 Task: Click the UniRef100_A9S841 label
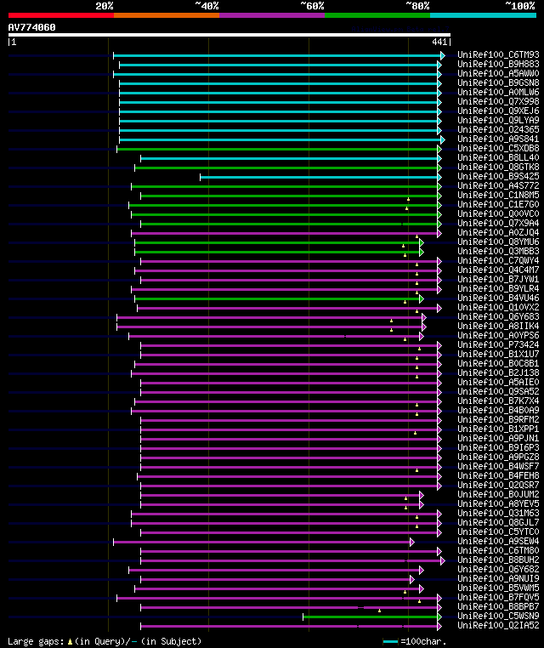[x=498, y=139]
